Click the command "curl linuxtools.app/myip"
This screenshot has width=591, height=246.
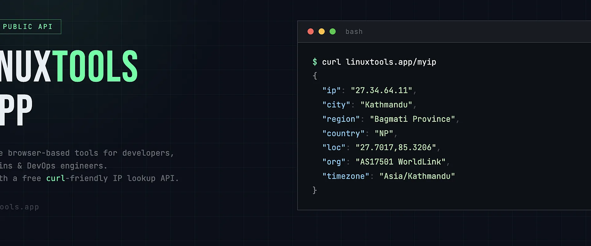coord(379,62)
